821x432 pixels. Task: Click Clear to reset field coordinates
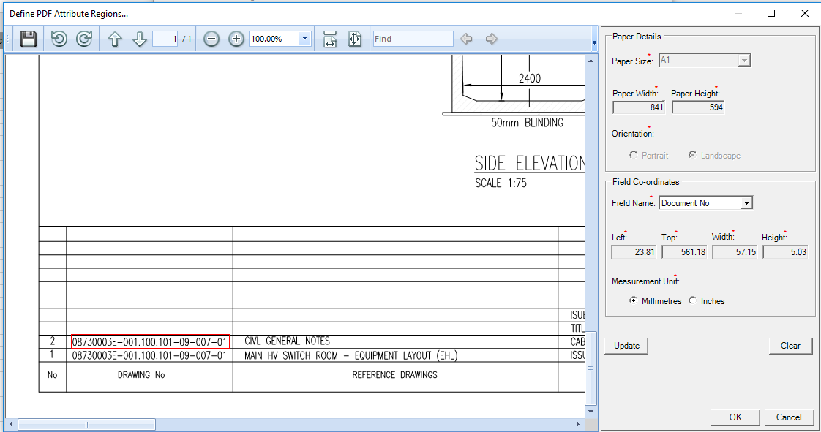(x=790, y=345)
